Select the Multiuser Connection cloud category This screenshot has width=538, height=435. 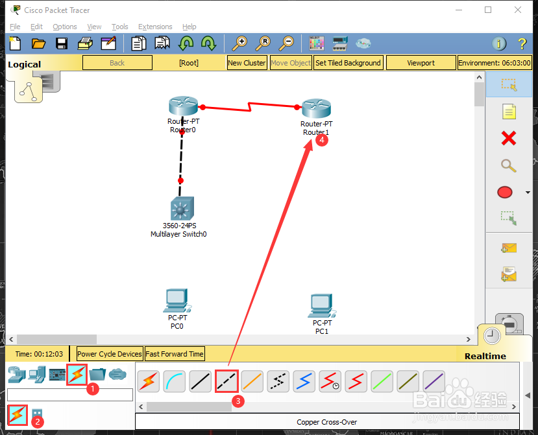tap(117, 374)
